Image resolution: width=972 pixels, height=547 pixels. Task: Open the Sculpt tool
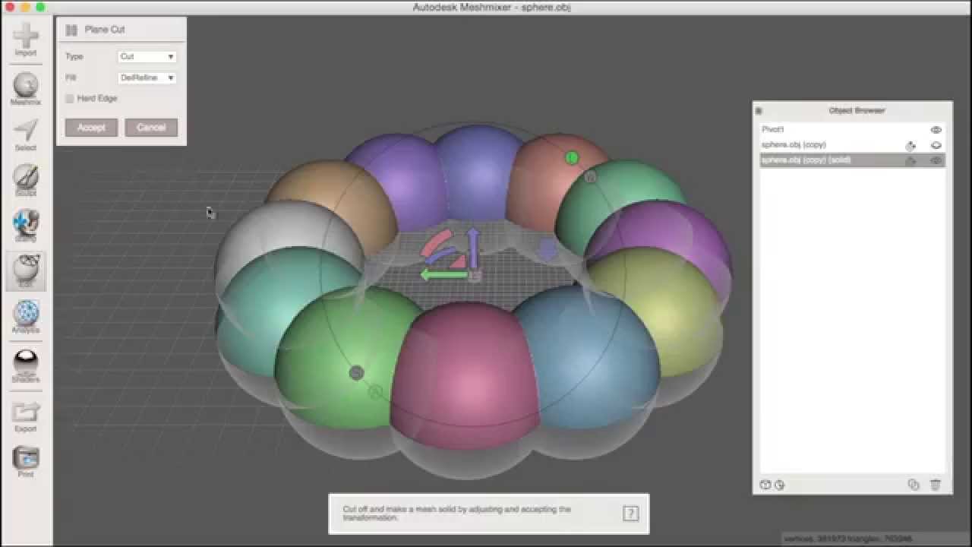point(26,180)
